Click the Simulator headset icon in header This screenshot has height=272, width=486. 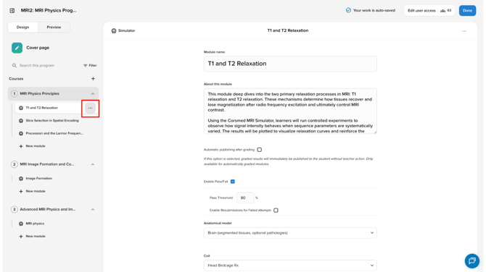click(114, 30)
